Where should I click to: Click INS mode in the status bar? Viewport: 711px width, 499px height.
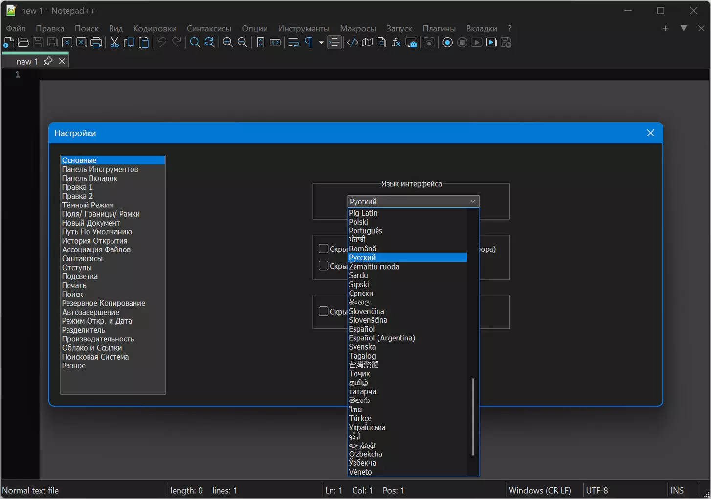point(677,490)
